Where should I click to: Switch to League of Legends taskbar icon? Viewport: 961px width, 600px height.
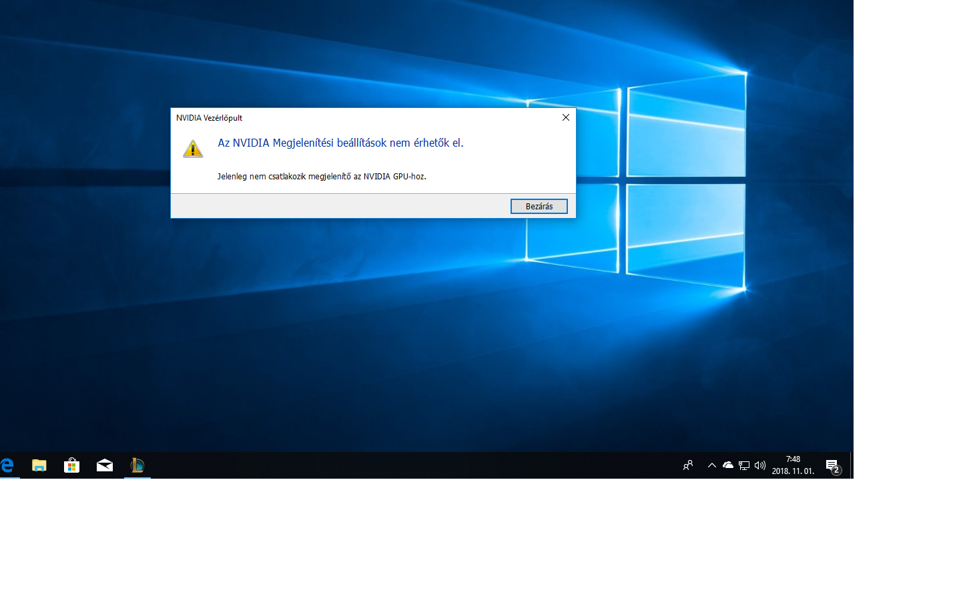click(137, 465)
